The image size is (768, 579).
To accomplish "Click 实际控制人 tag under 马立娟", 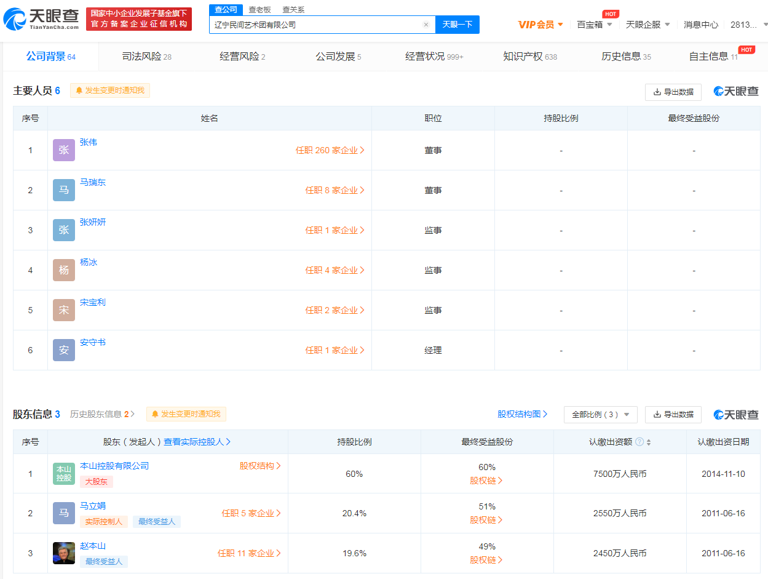I will click(104, 522).
